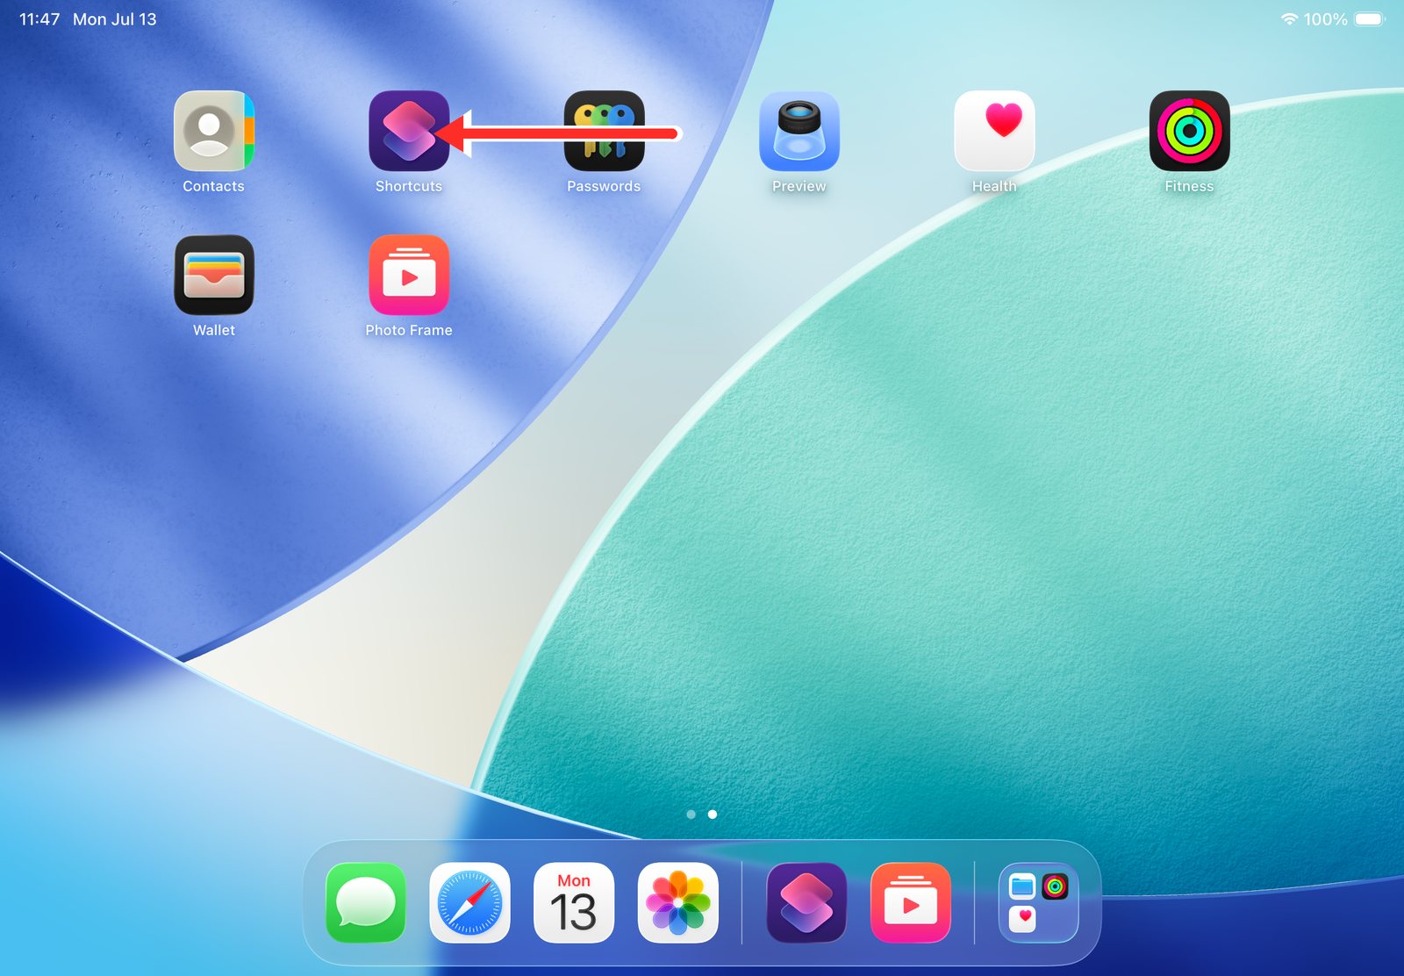Image resolution: width=1404 pixels, height=976 pixels.
Task: Tap the Wi-Fi status icon
Action: coord(1289,19)
